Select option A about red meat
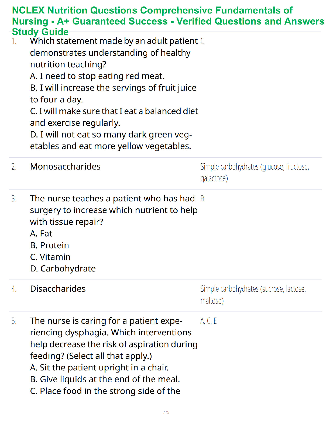The height and width of the screenshot is (427, 330). 97,76
